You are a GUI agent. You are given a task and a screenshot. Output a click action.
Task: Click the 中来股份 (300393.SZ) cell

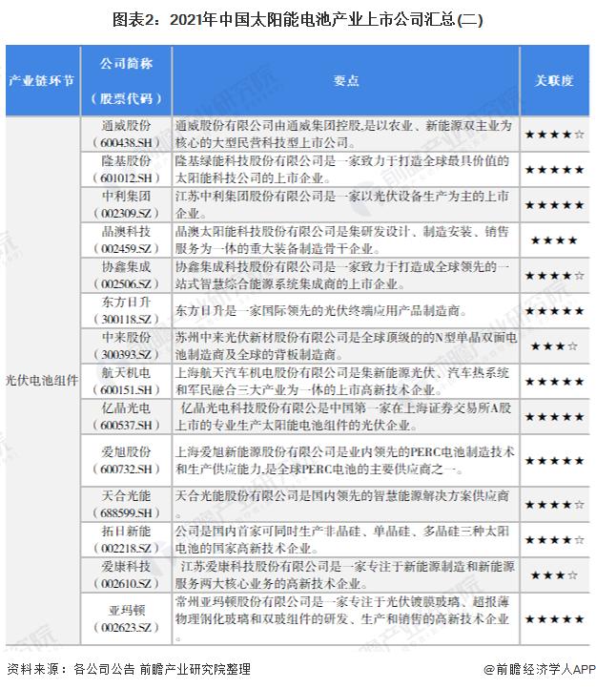(126, 345)
